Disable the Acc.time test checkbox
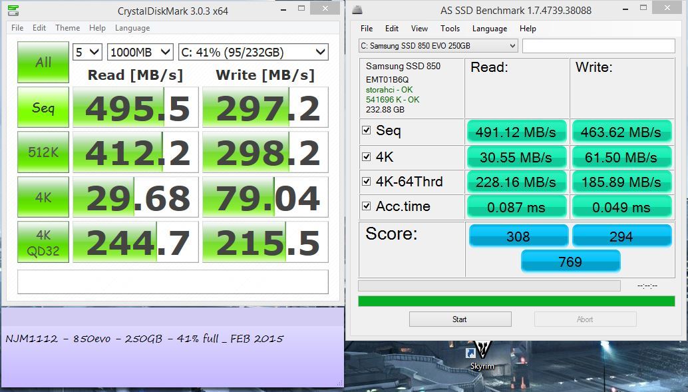This screenshot has width=688, height=392. coord(367,206)
